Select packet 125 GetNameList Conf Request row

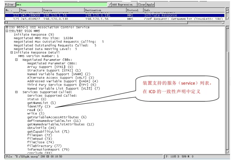click(113, 19)
